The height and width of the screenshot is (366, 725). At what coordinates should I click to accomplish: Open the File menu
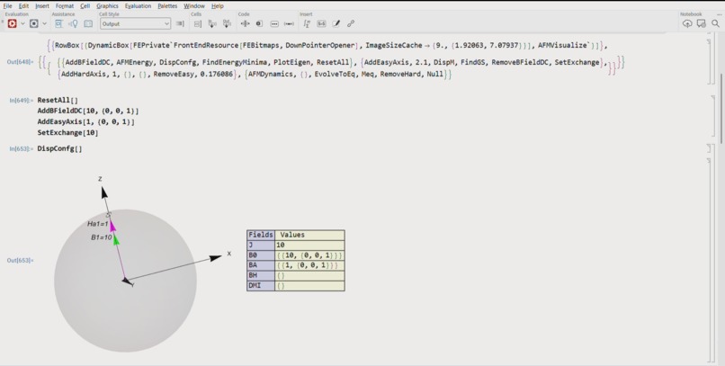7,6
